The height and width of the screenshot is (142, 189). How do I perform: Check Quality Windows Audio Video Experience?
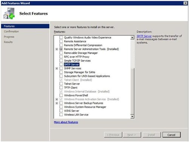point(61,37)
